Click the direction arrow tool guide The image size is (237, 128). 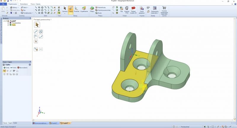[x=36, y=31]
